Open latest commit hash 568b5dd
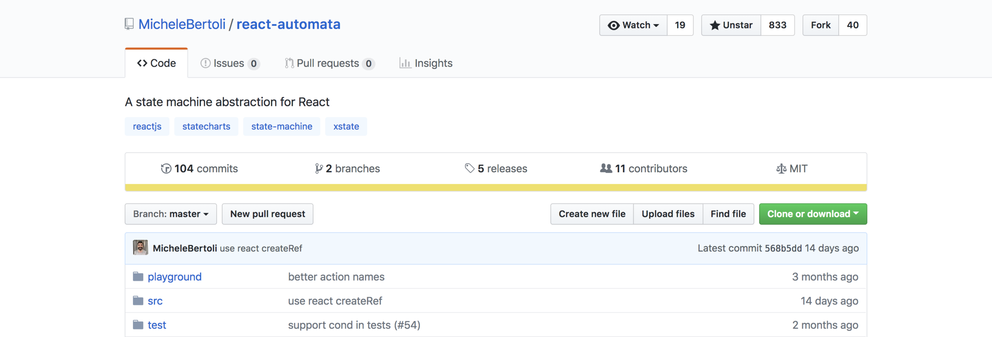Image resolution: width=992 pixels, height=337 pixels. (x=783, y=248)
